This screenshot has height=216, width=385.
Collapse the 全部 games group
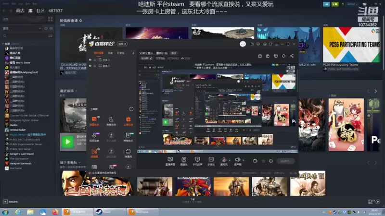click(3, 44)
